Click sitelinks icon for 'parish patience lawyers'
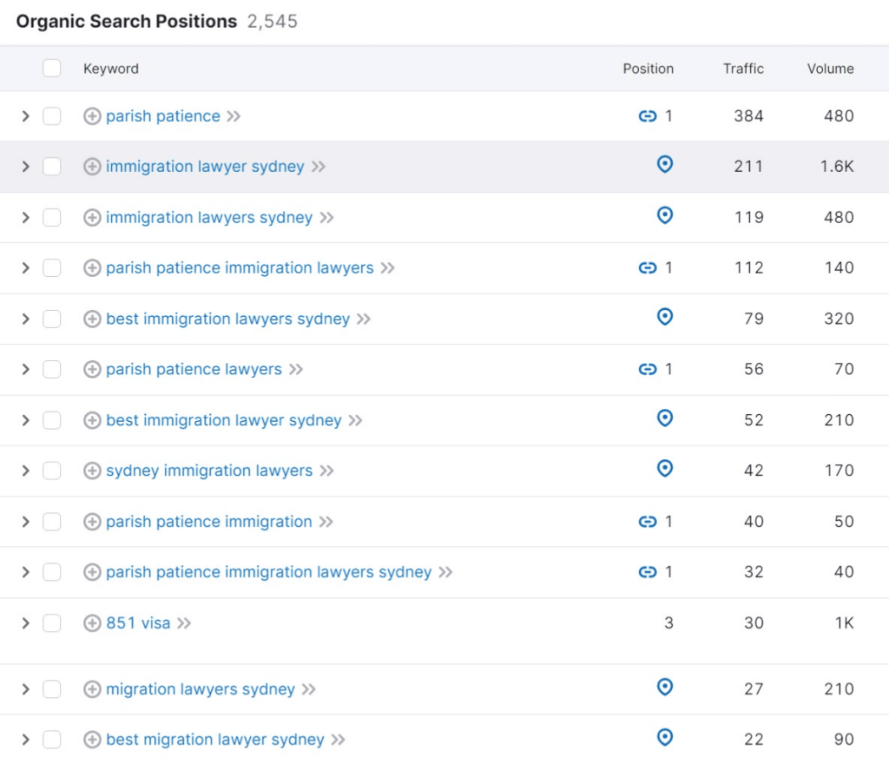Screen dimensions: 889x764 click(x=648, y=370)
